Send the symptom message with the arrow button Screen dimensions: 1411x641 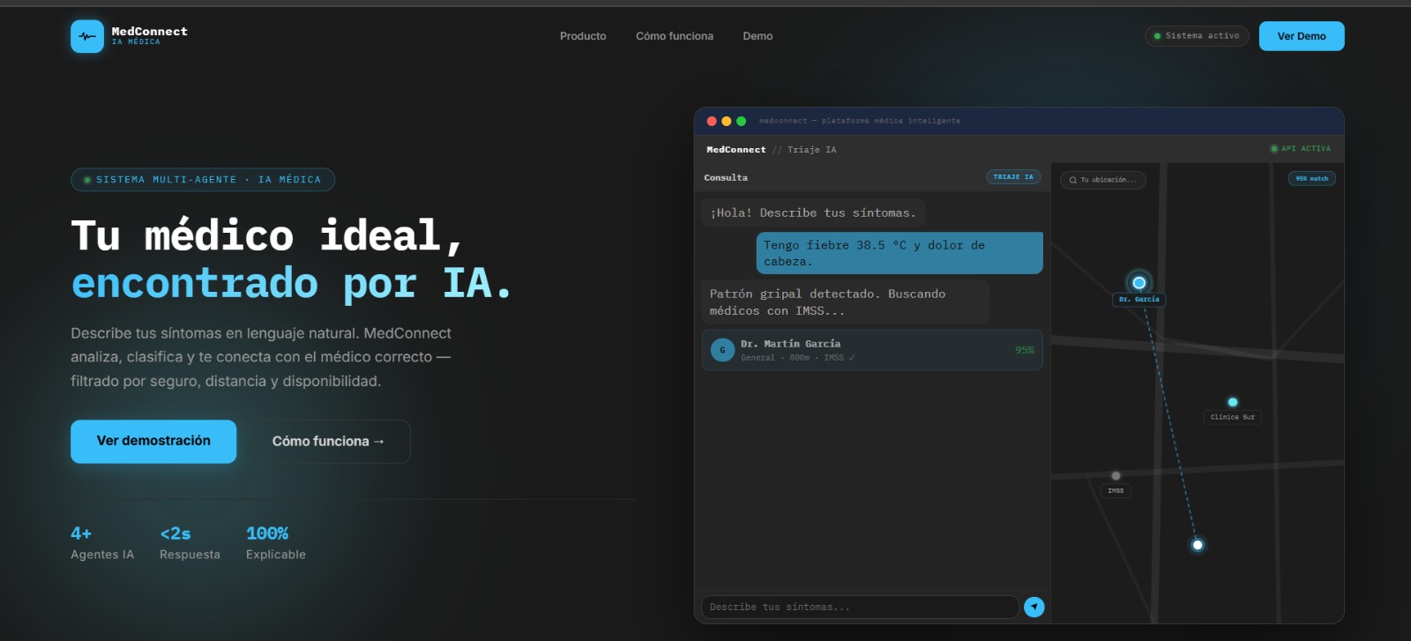1034,607
